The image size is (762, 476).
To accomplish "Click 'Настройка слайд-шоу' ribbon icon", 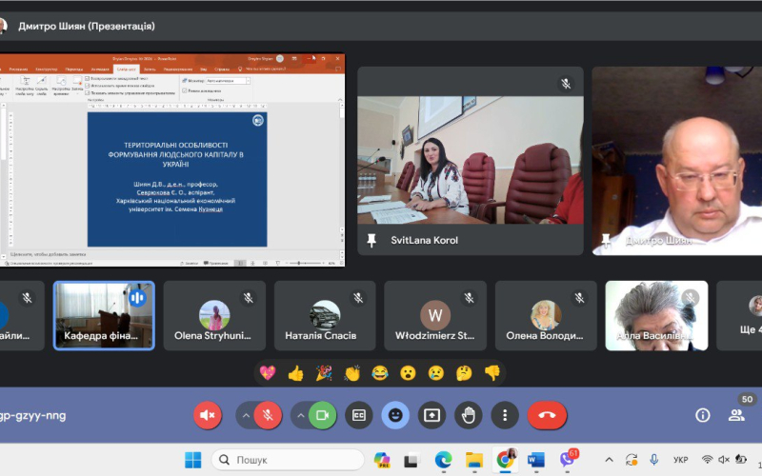I will coord(25,85).
